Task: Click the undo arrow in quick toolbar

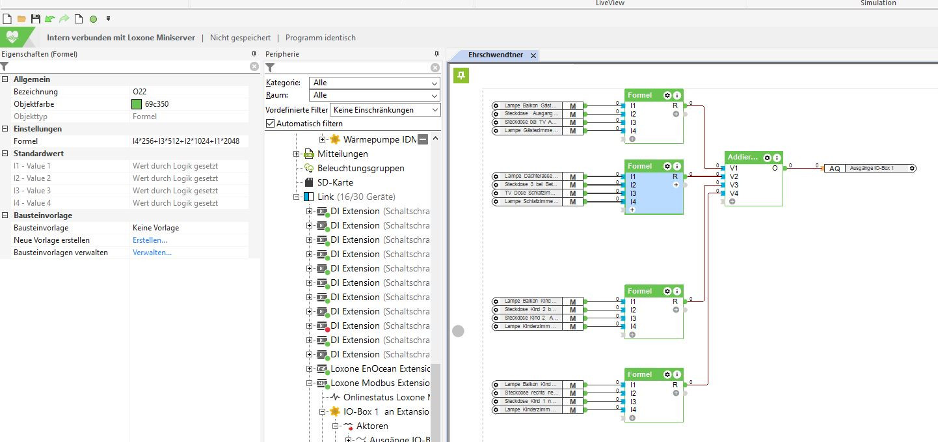Action: coord(50,20)
